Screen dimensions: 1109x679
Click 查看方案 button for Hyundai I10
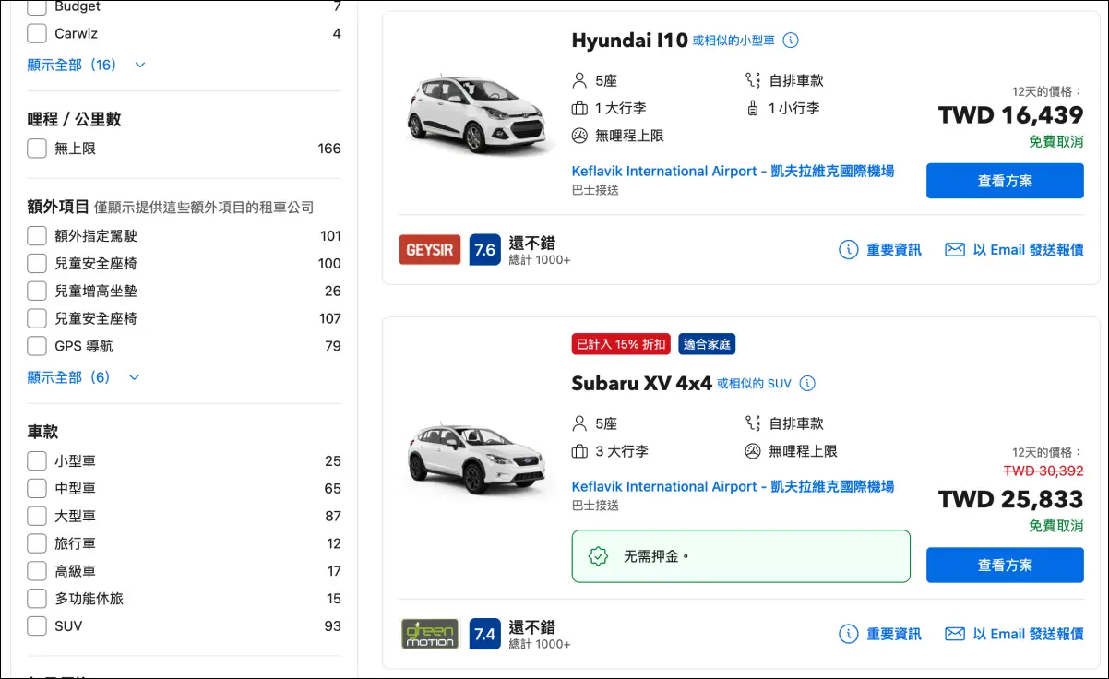pos(1005,181)
